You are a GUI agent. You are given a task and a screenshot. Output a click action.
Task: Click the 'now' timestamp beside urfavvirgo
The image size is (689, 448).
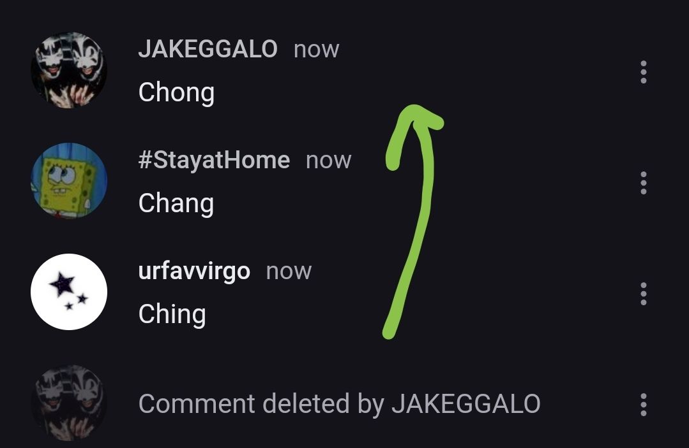pyautogui.click(x=289, y=271)
